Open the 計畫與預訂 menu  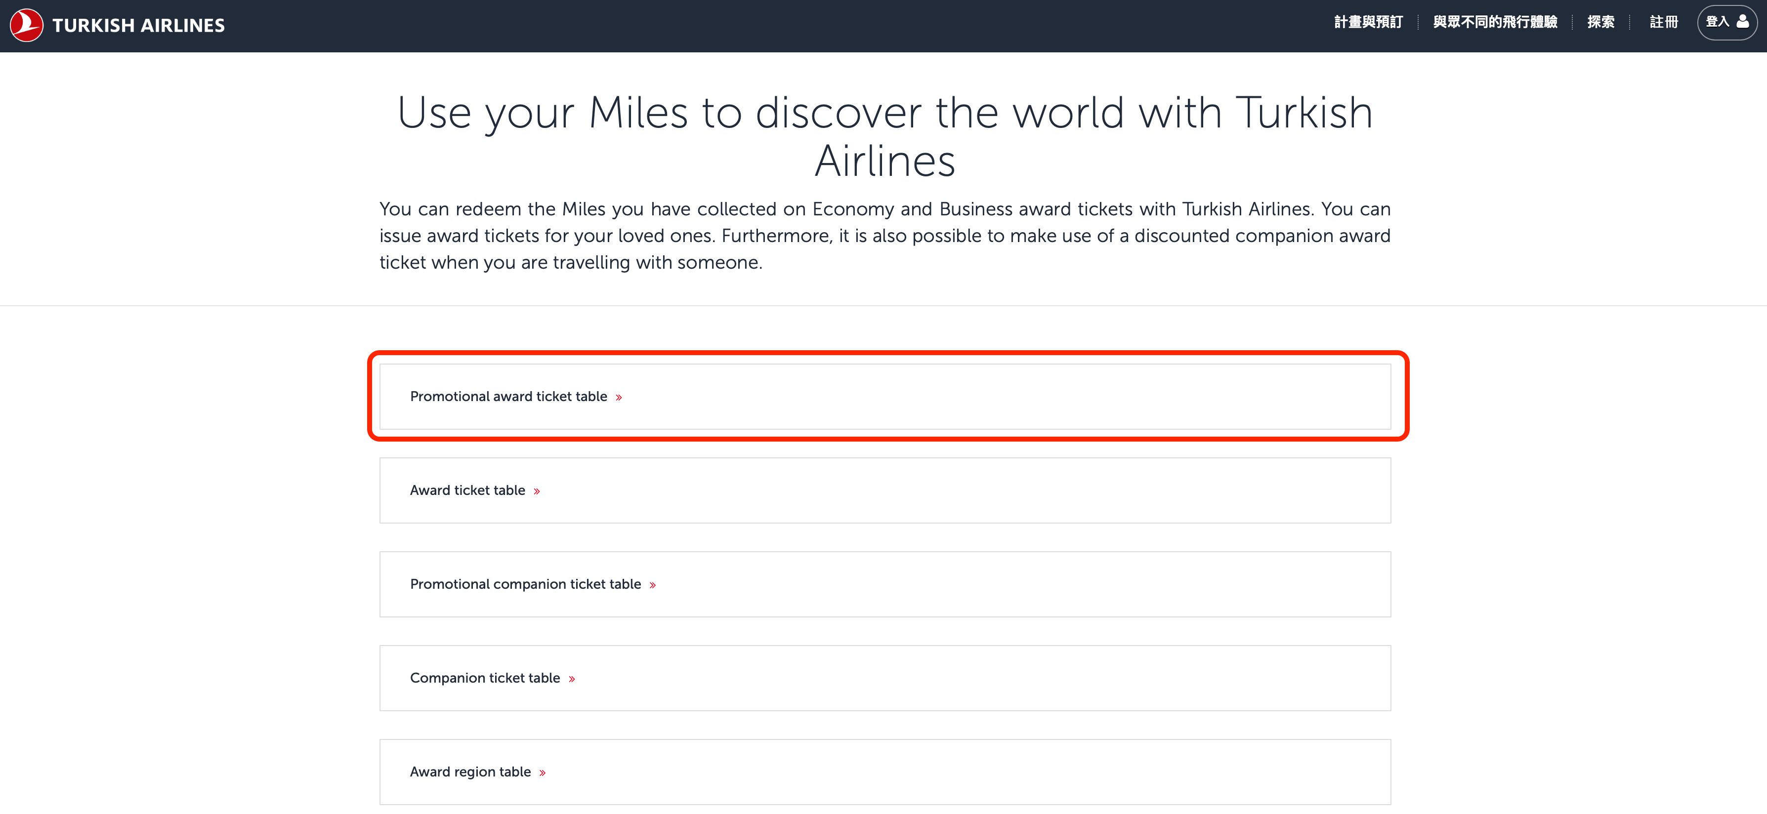click(1368, 22)
